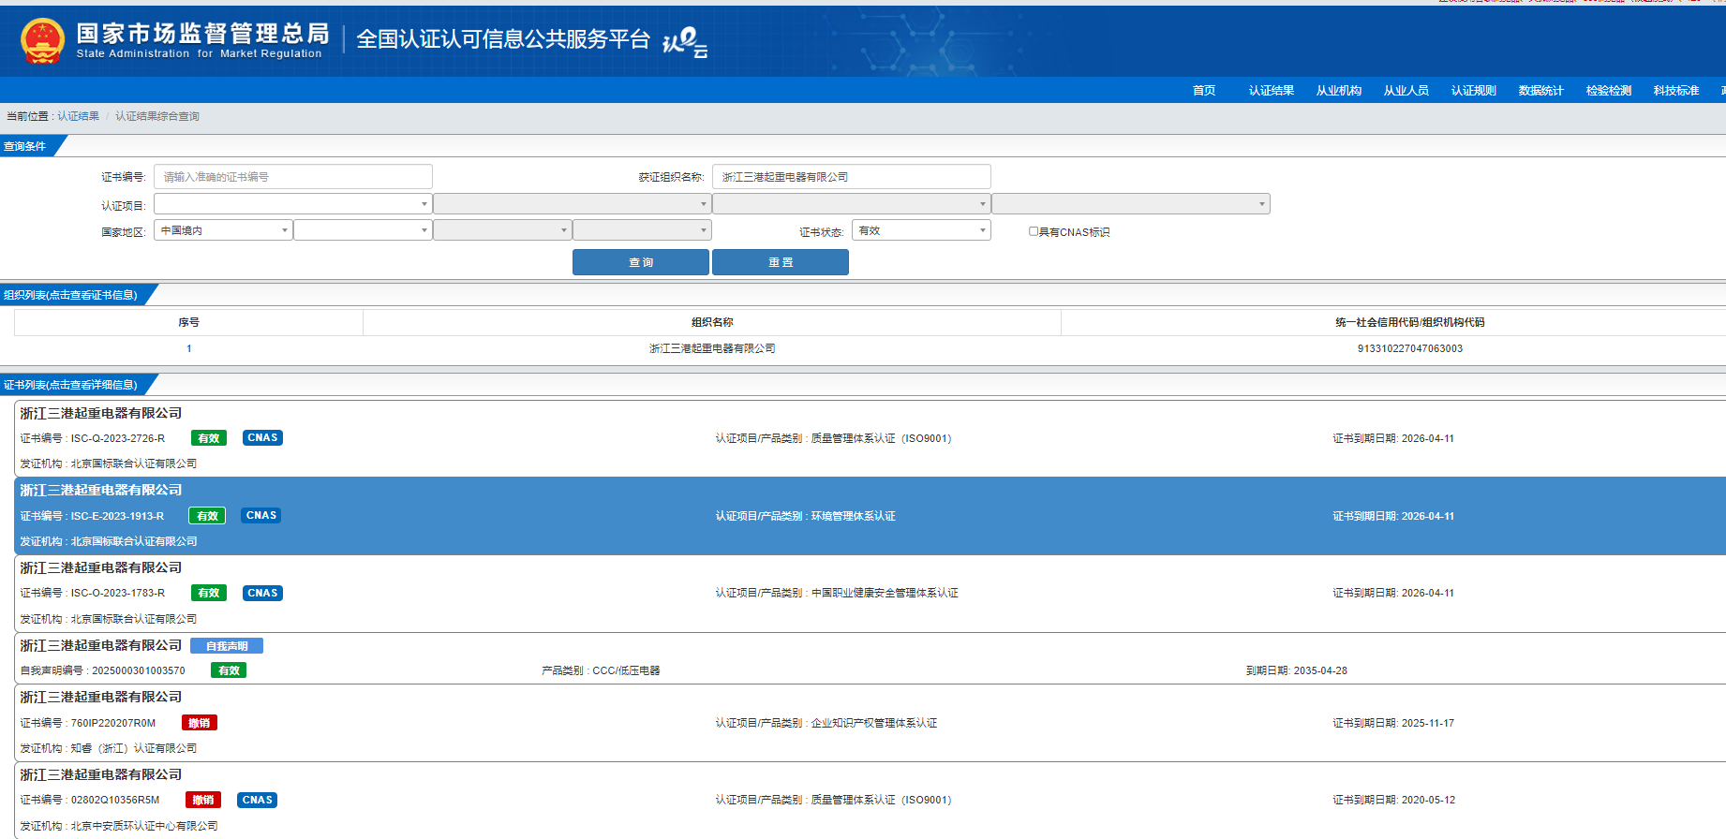
Task: Open the 认证项目 first dropdown
Action: [292, 204]
